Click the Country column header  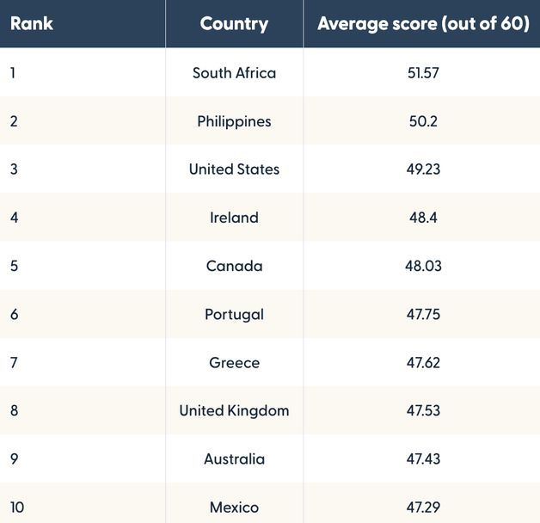point(234,23)
